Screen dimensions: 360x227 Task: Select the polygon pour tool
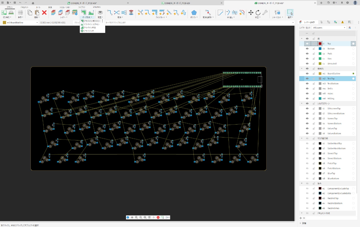pyautogui.click(x=194, y=12)
